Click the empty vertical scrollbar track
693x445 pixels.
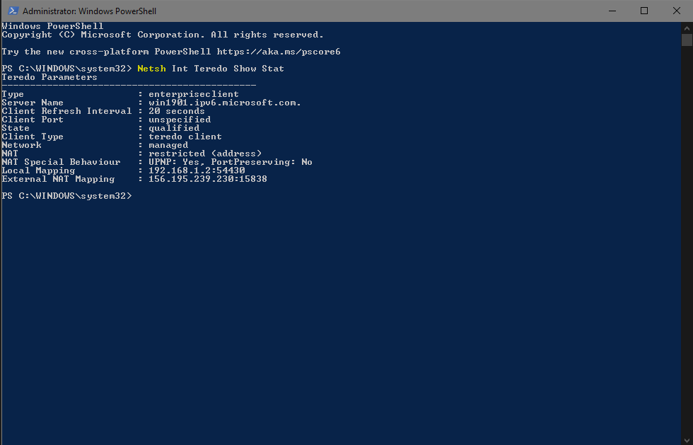[x=687, y=239]
